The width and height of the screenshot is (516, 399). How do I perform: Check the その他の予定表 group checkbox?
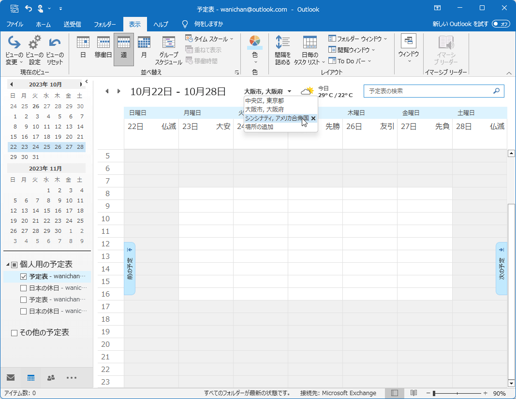[x=14, y=333]
